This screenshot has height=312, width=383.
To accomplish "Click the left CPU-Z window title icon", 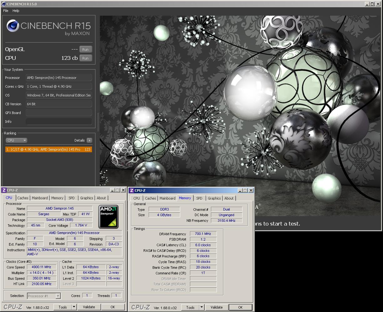I will [4, 190].
